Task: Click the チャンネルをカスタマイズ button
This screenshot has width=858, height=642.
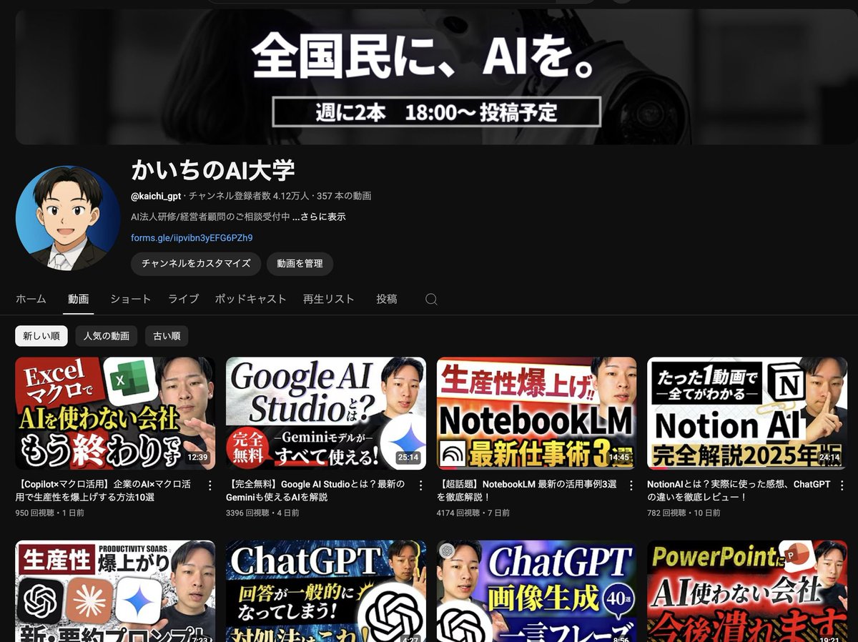Action: click(x=196, y=264)
